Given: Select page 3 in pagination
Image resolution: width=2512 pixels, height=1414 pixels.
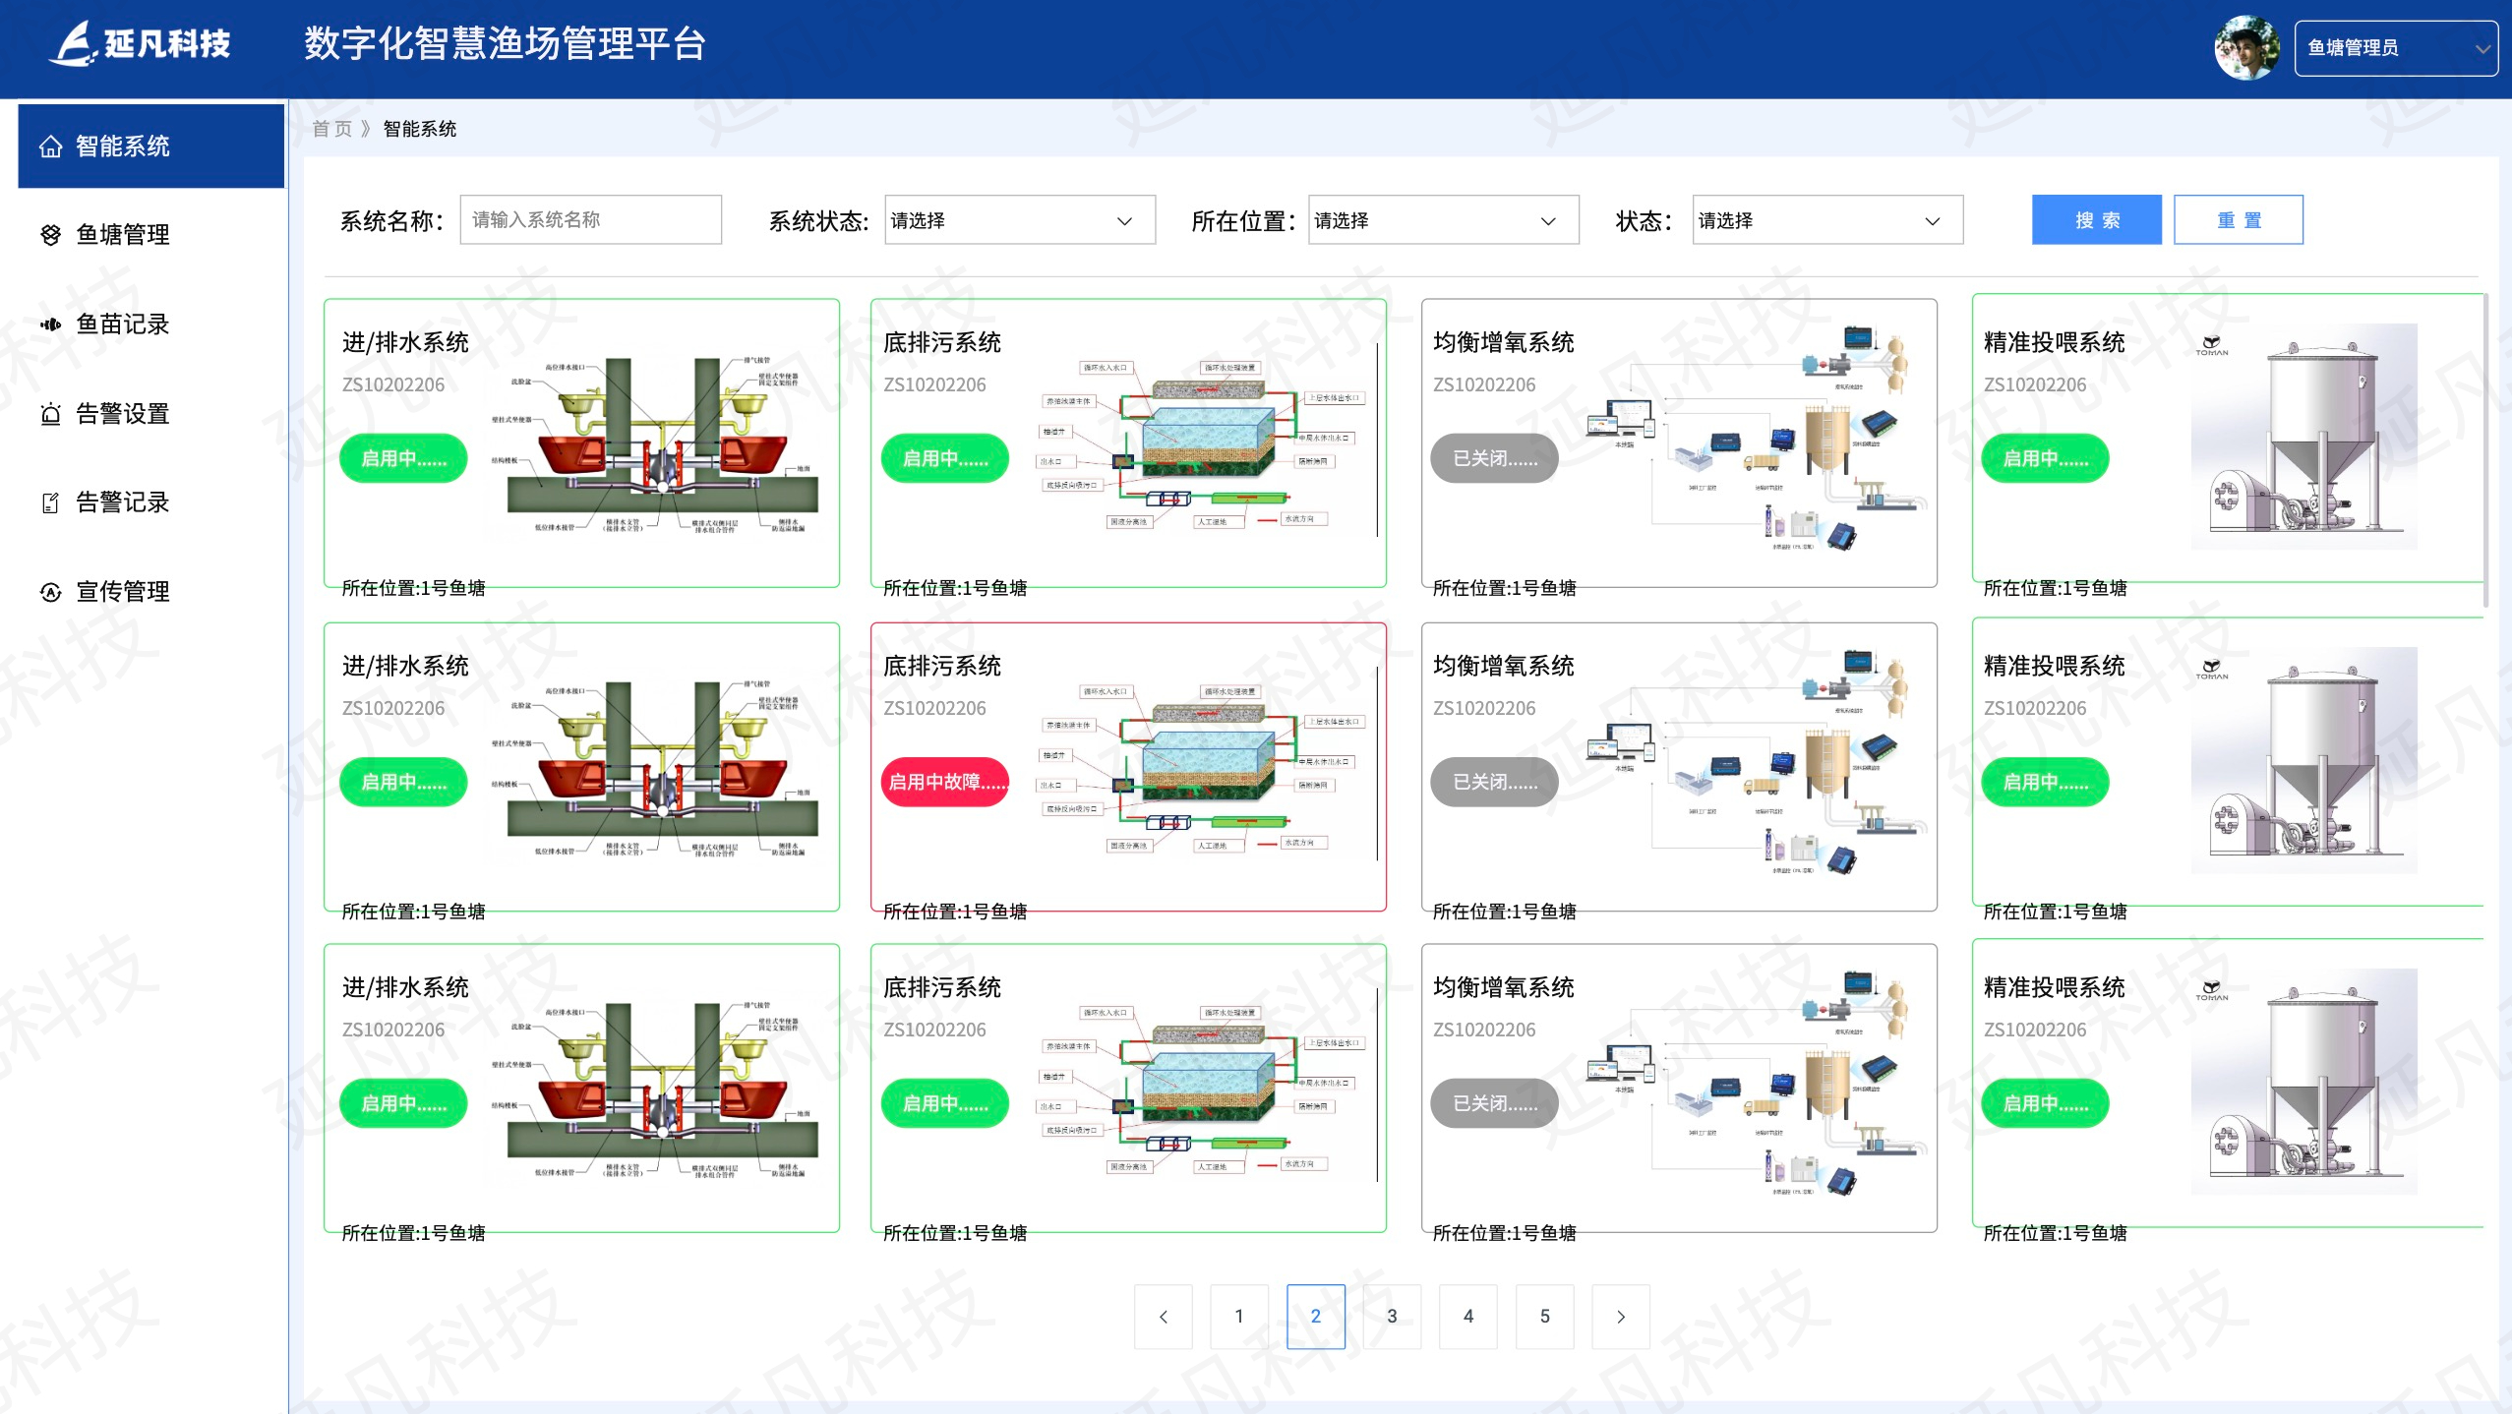Looking at the screenshot, I should [x=1392, y=1317].
